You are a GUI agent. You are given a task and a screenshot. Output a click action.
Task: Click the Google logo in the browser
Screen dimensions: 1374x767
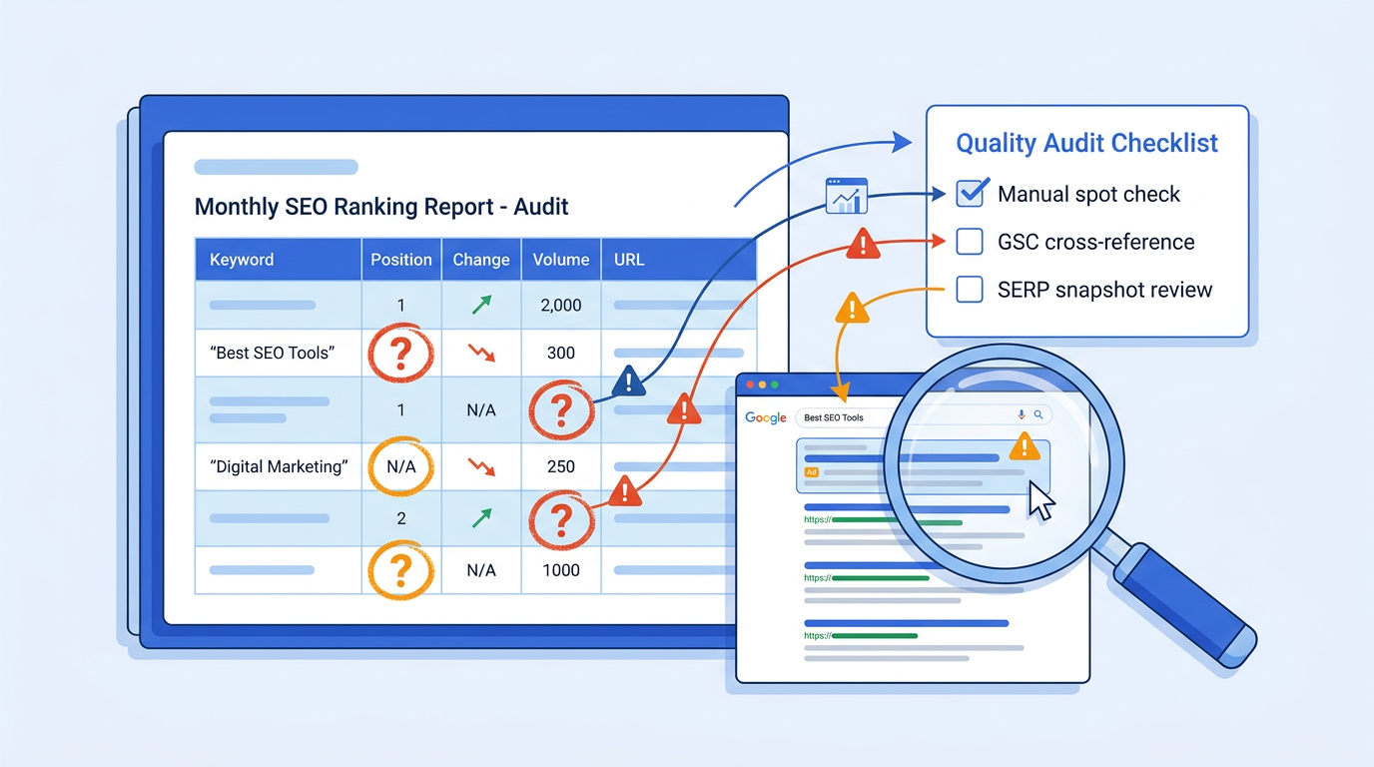(766, 417)
